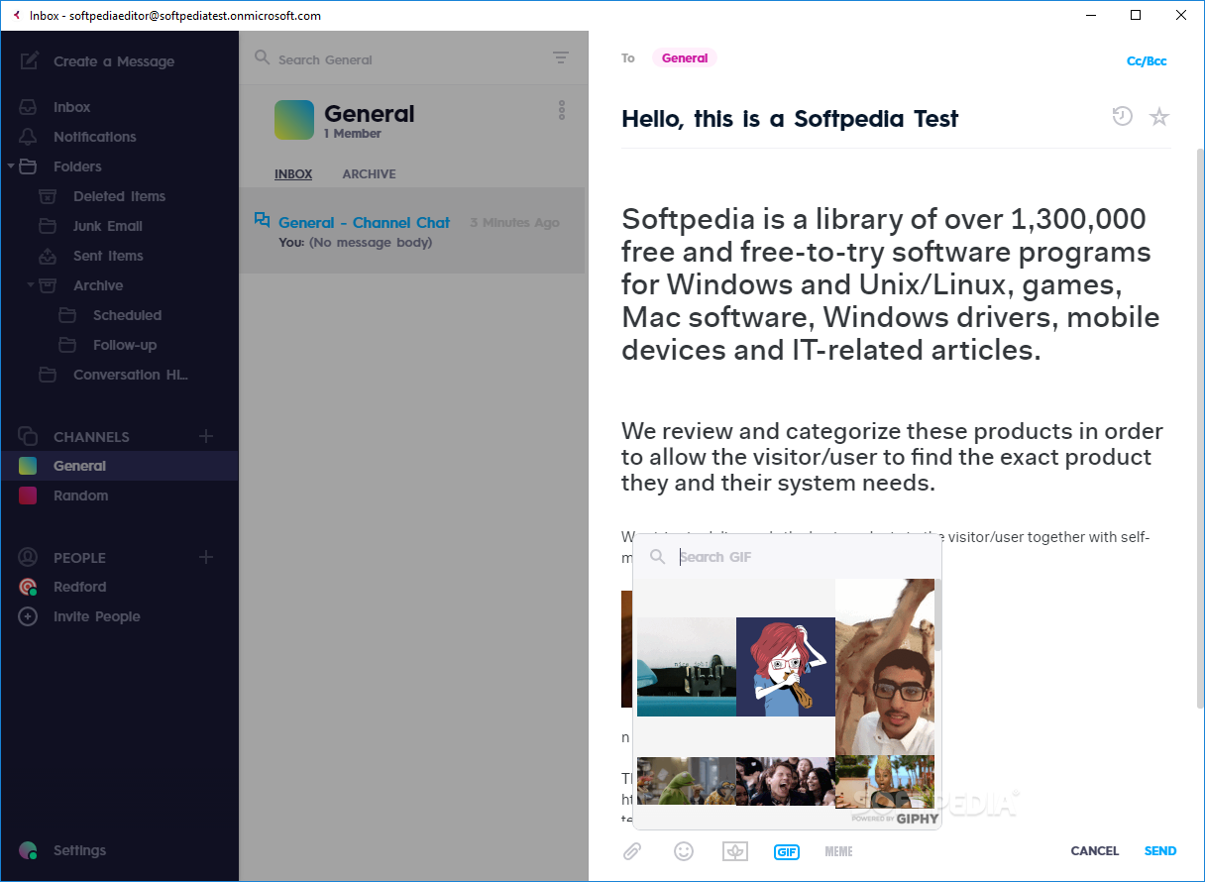This screenshot has width=1205, height=882.
Task: Click the Sent Items folder icon
Action: click(48, 256)
